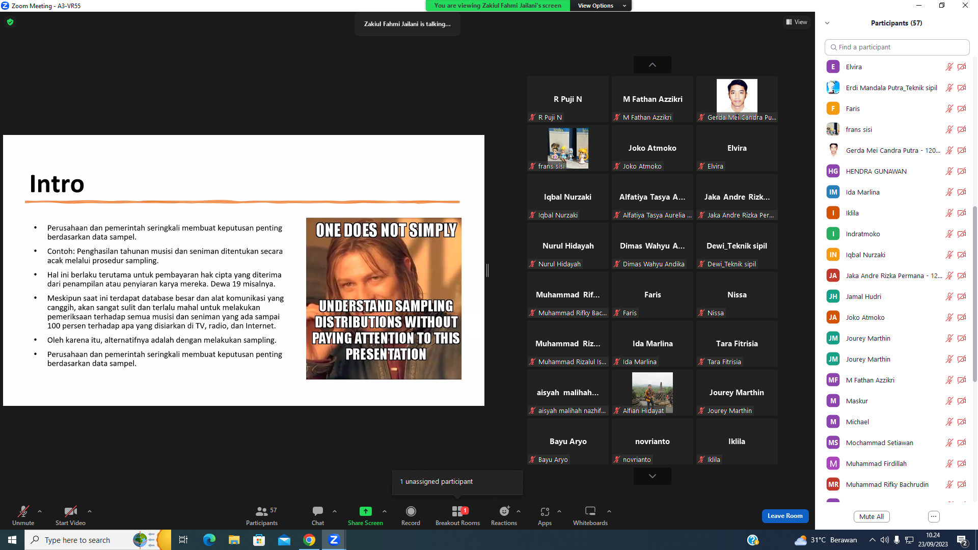Start recording with the Record button
Viewport: 978px width, 550px height.
(x=411, y=515)
